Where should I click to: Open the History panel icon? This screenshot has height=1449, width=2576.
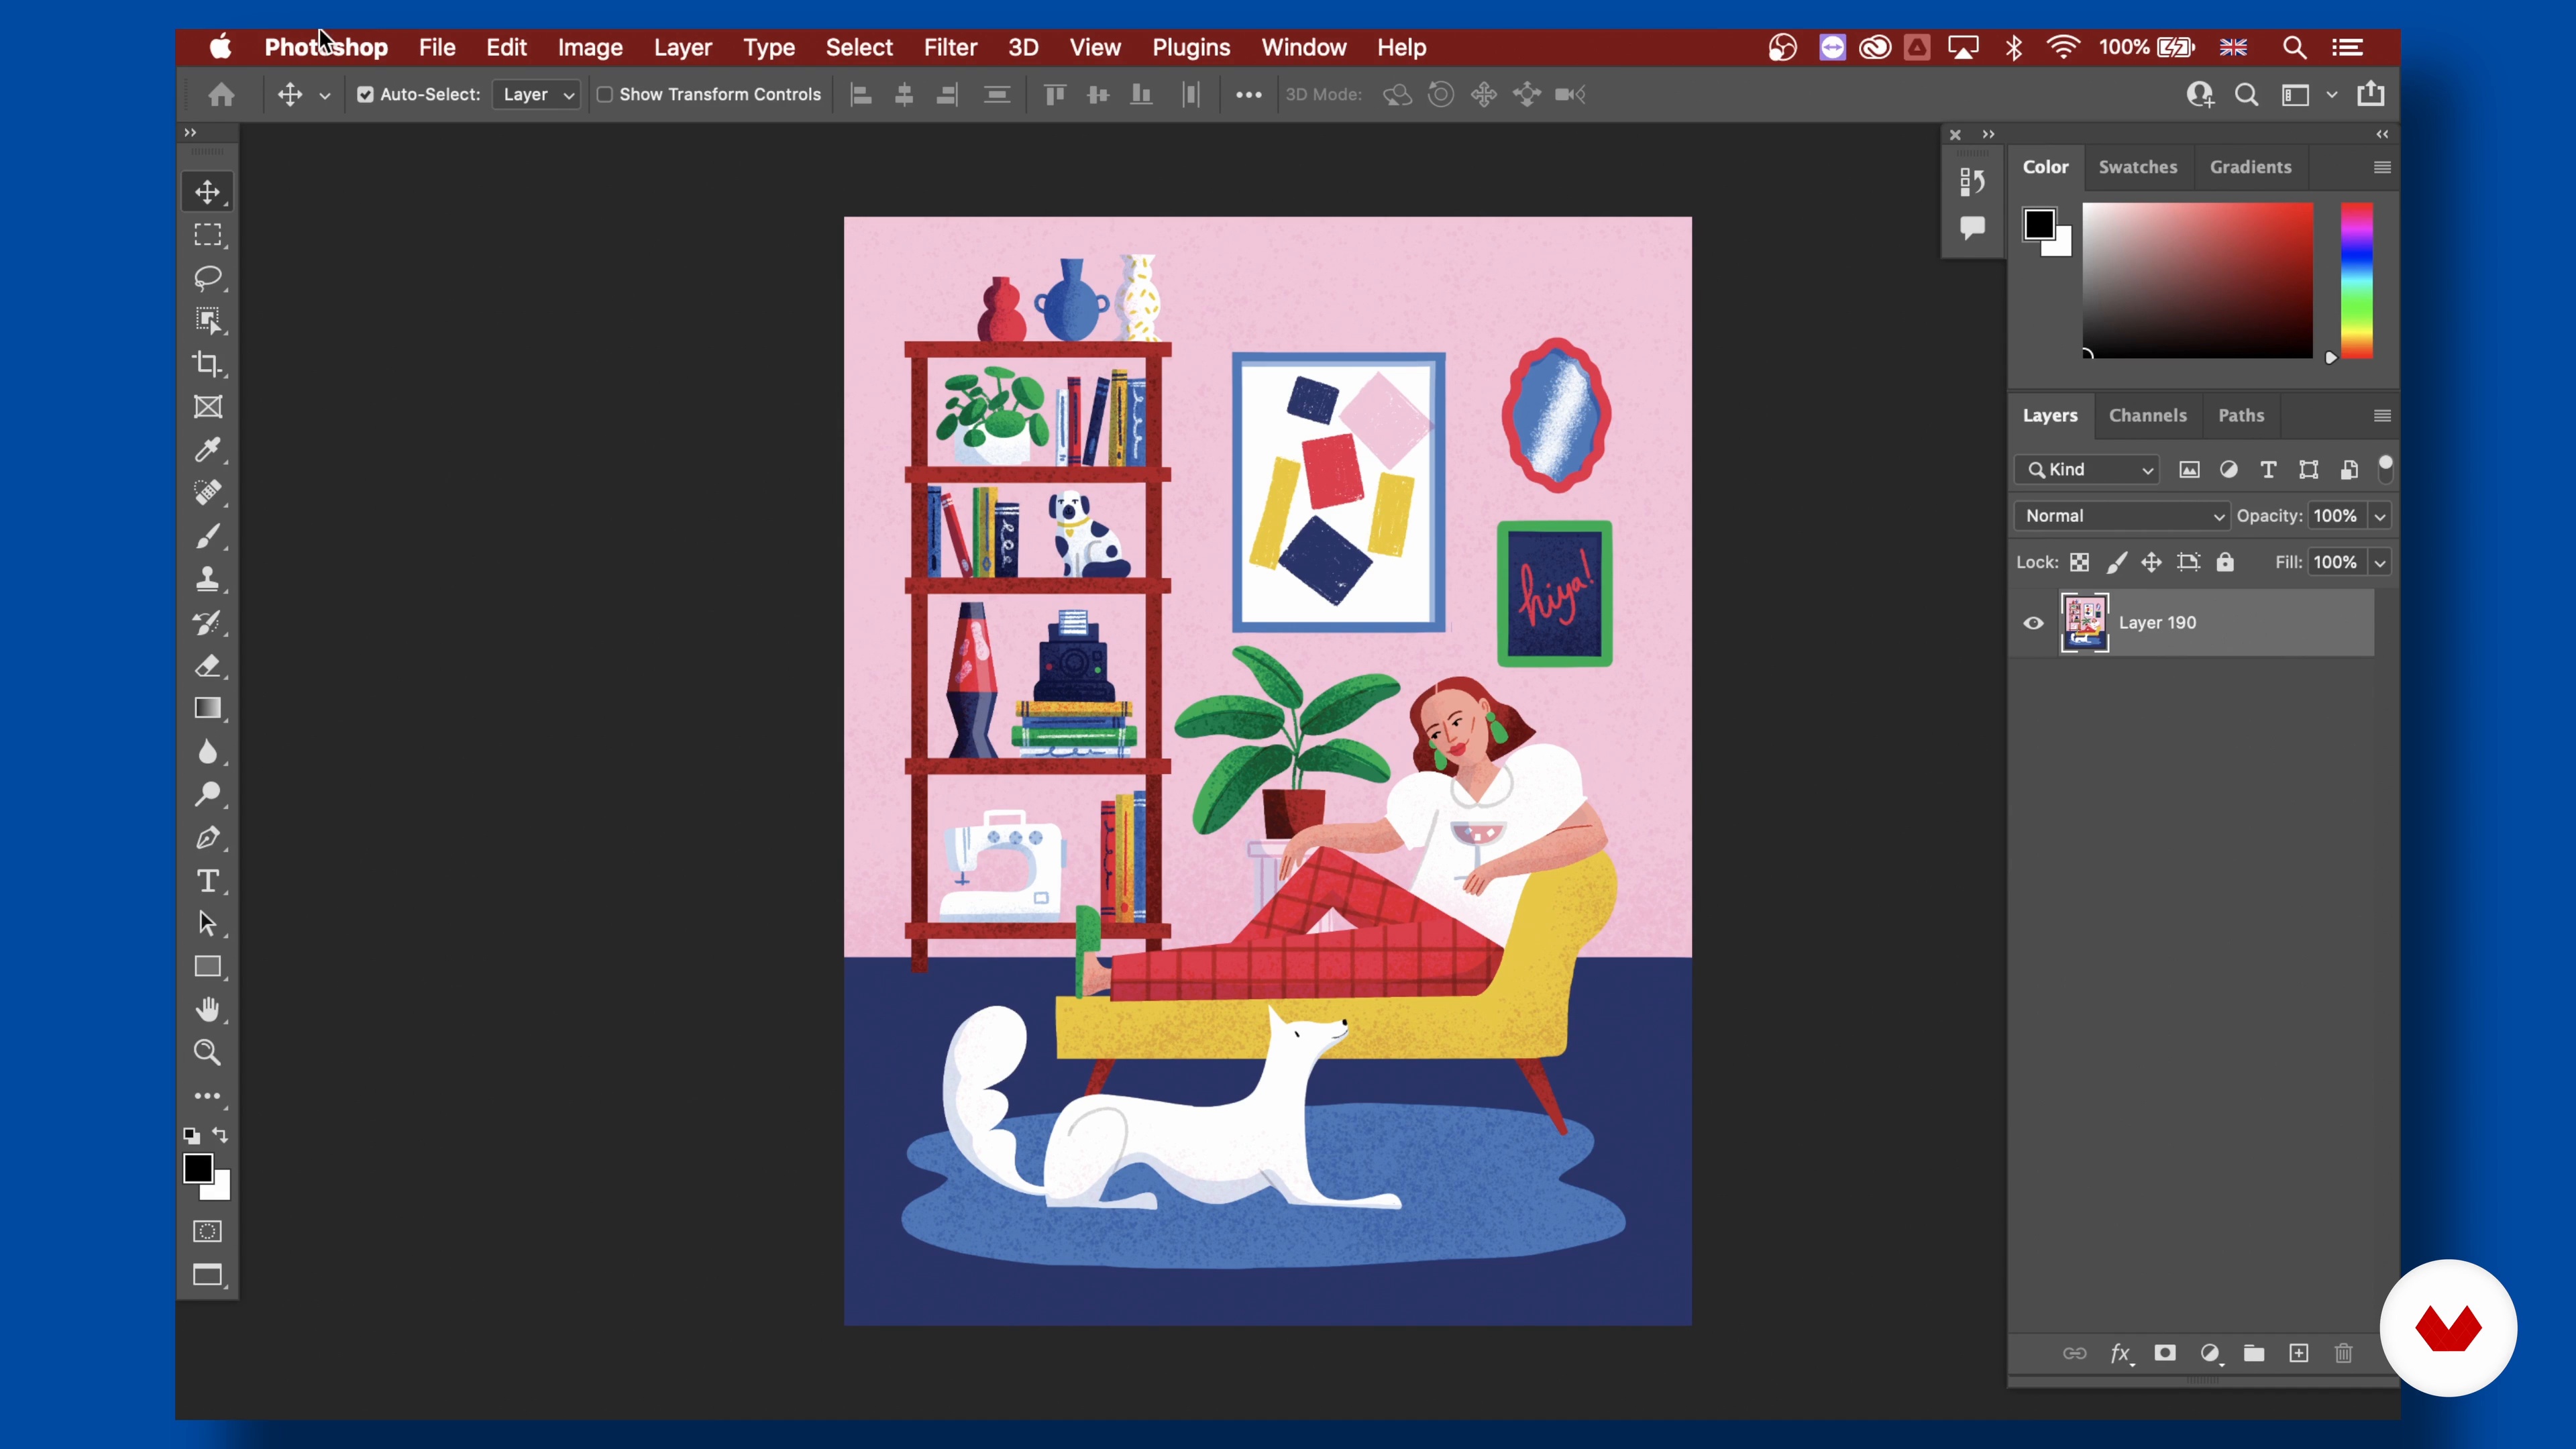1972,181
